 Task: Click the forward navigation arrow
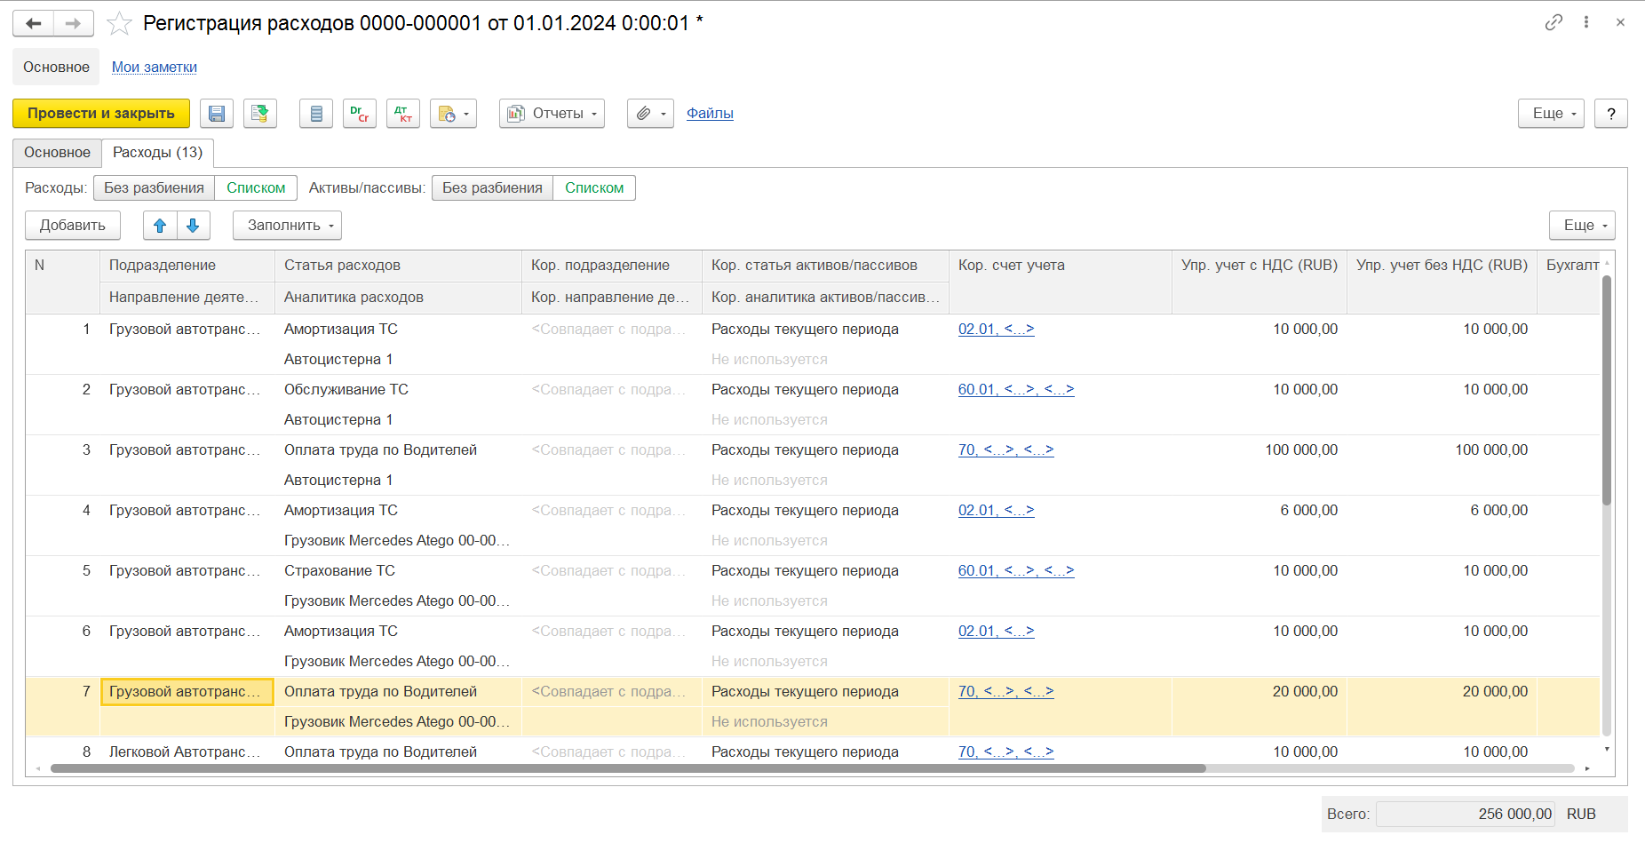(x=74, y=23)
